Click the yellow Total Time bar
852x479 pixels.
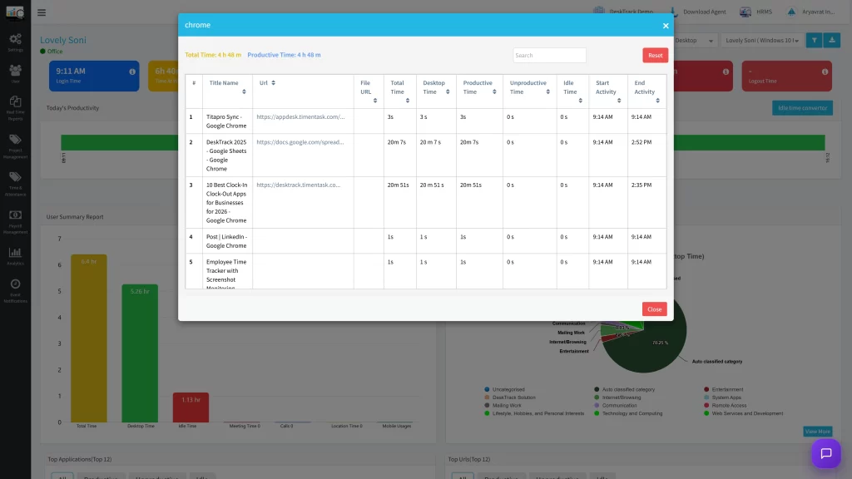point(88,338)
